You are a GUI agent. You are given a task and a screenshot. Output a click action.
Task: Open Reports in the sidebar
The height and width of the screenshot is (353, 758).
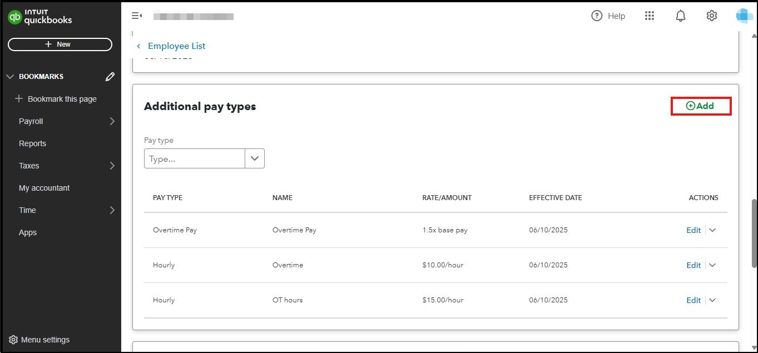(32, 143)
